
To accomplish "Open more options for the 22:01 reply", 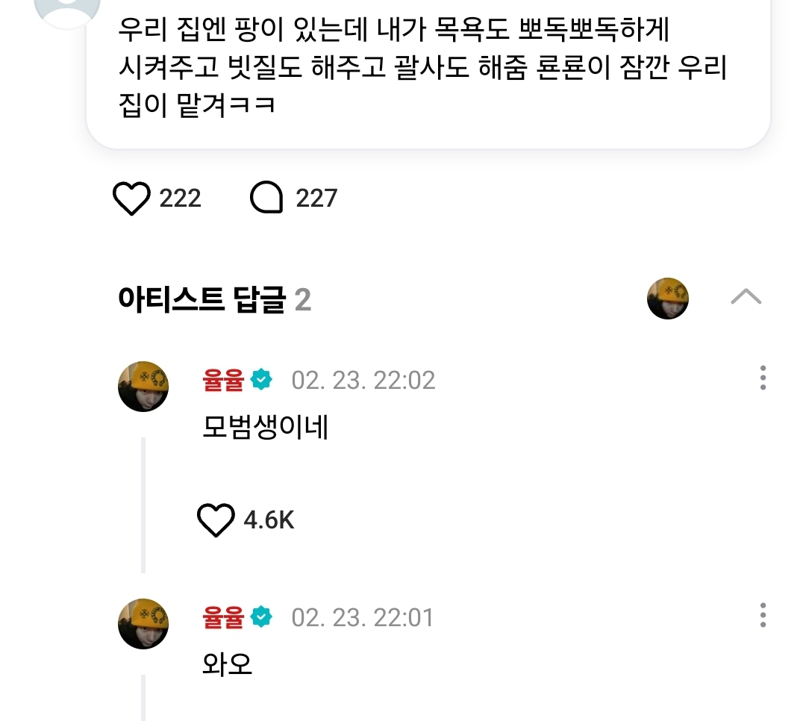I will pyautogui.click(x=763, y=615).
